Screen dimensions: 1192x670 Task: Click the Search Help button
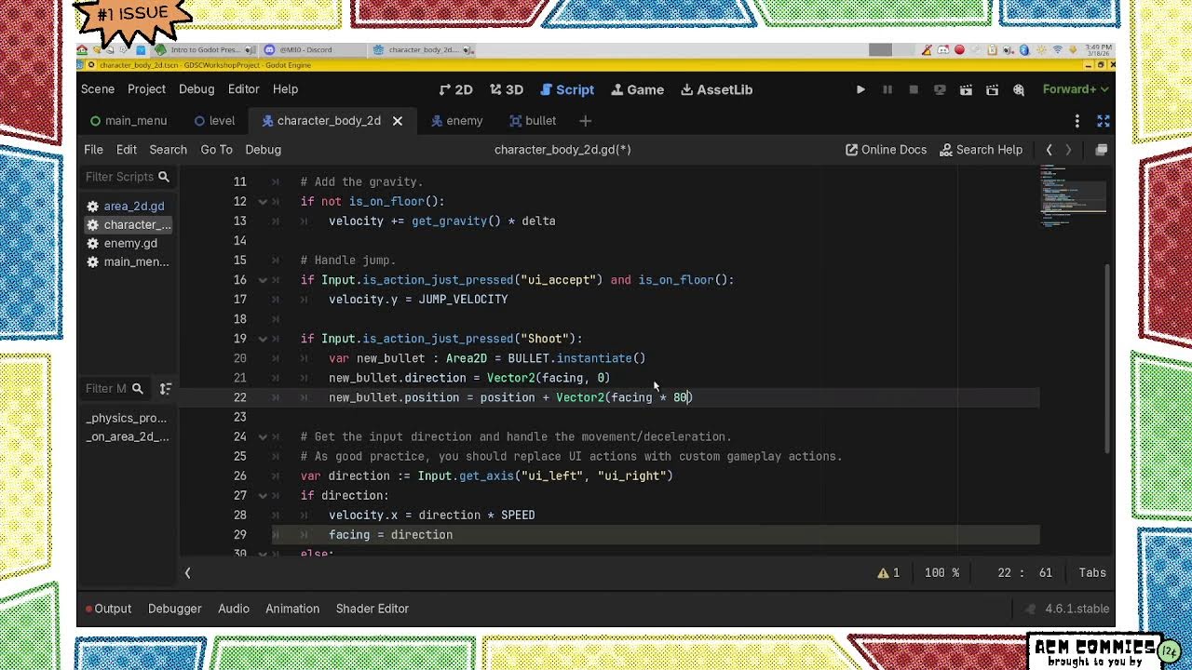pos(981,149)
